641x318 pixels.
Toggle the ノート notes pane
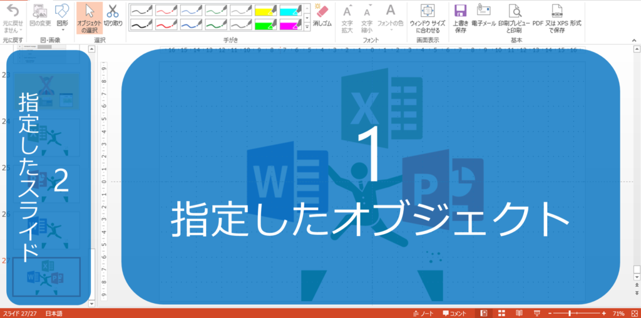coord(423,313)
